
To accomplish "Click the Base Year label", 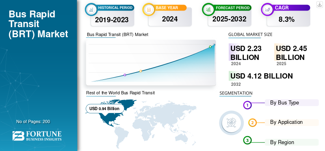I will click(x=167, y=8).
